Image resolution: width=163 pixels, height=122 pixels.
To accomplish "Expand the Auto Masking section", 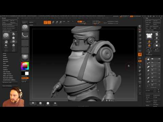I will click(6, 72).
